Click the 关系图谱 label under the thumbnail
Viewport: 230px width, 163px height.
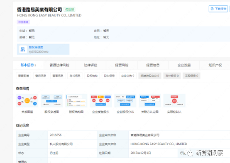coord(27,112)
